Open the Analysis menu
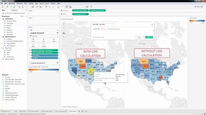The image size is (206, 115). click(x=31, y=4)
